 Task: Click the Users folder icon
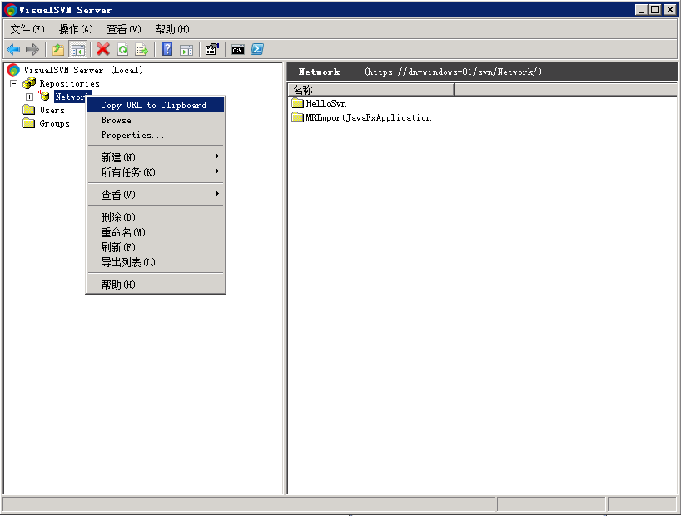click(x=29, y=110)
